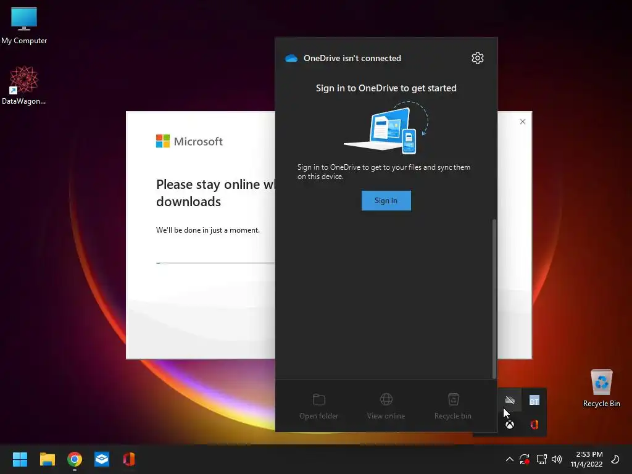Open Xbox icon in tray overflow
The image size is (632, 474).
tap(510, 425)
